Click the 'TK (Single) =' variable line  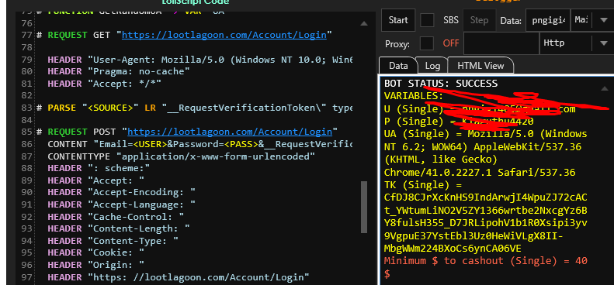pyautogui.click(x=423, y=184)
